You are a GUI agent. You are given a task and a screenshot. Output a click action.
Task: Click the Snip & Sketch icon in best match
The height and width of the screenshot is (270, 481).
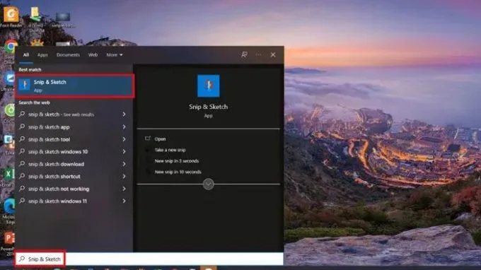coord(25,85)
